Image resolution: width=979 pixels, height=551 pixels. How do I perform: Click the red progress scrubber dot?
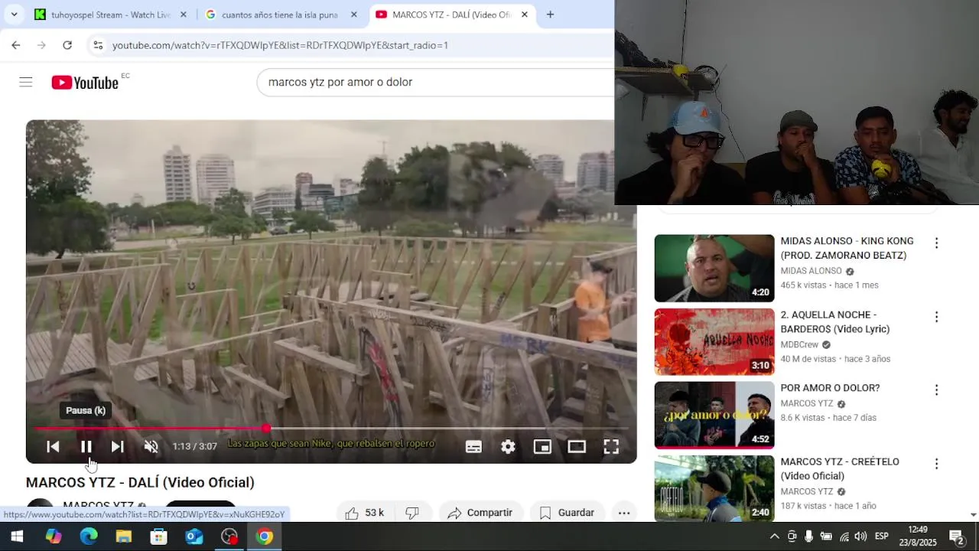click(x=265, y=429)
